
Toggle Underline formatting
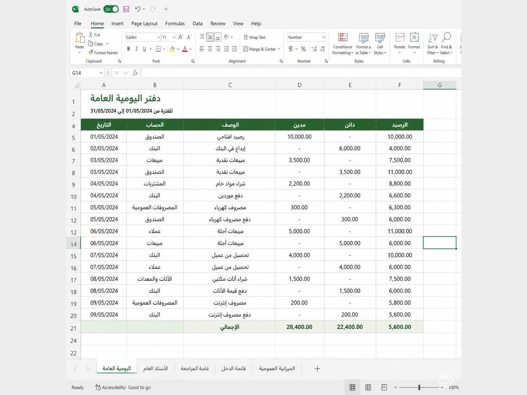click(144, 49)
